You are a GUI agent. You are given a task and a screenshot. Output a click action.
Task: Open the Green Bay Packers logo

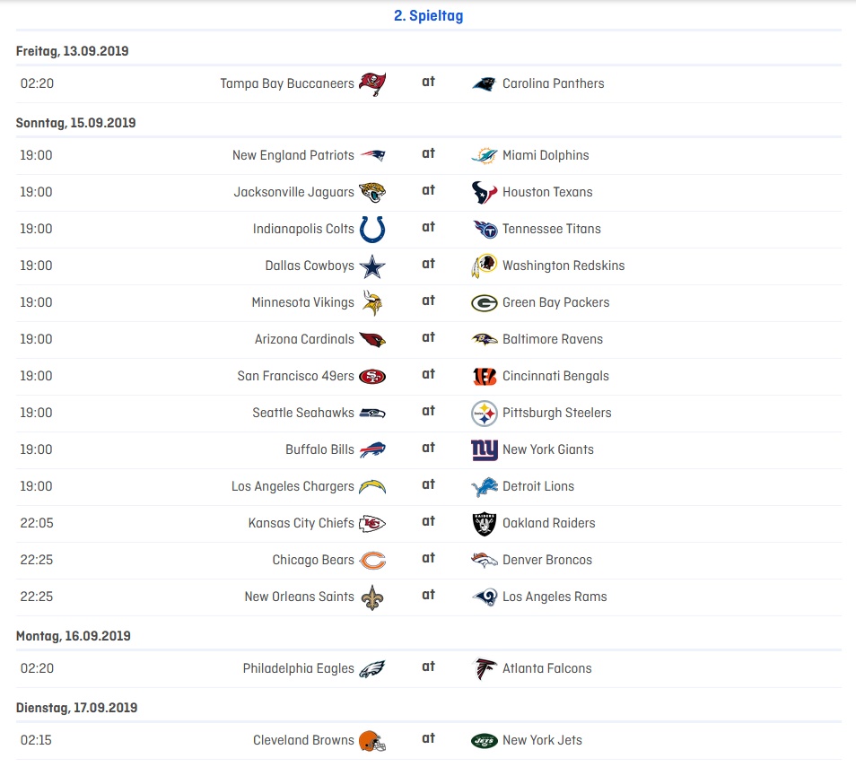tap(485, 303)
